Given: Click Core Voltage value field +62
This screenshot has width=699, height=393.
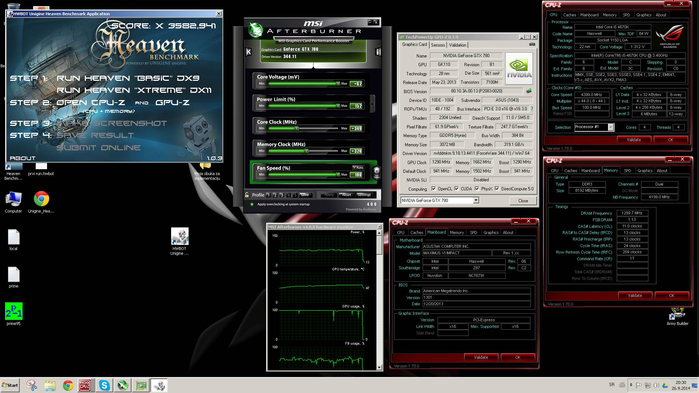Looking at the screenshot, I should tap(356, 84).
